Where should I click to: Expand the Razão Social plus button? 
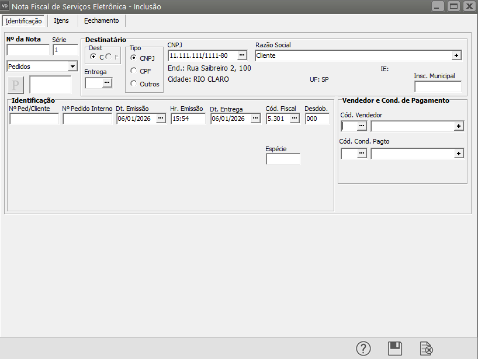[456, 55]
